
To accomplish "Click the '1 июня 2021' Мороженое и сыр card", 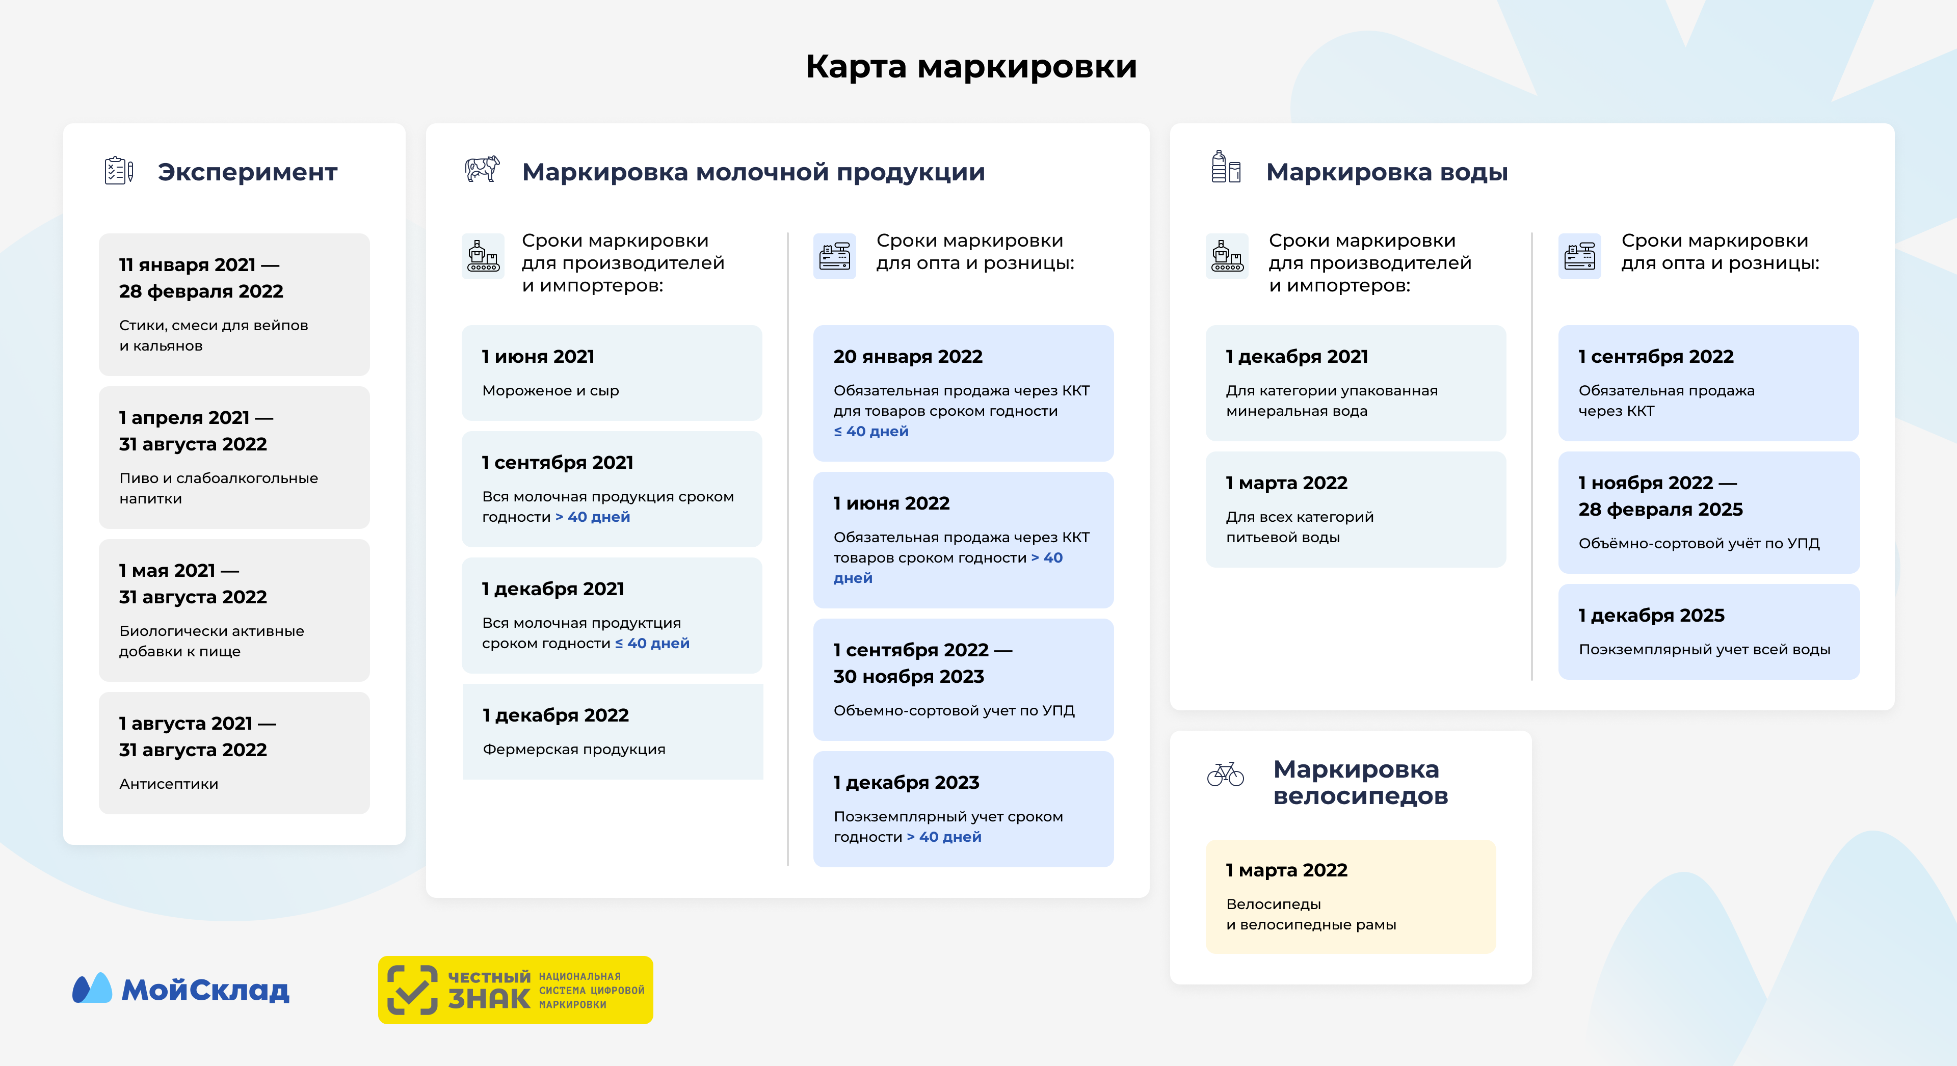I will [612, 372].
